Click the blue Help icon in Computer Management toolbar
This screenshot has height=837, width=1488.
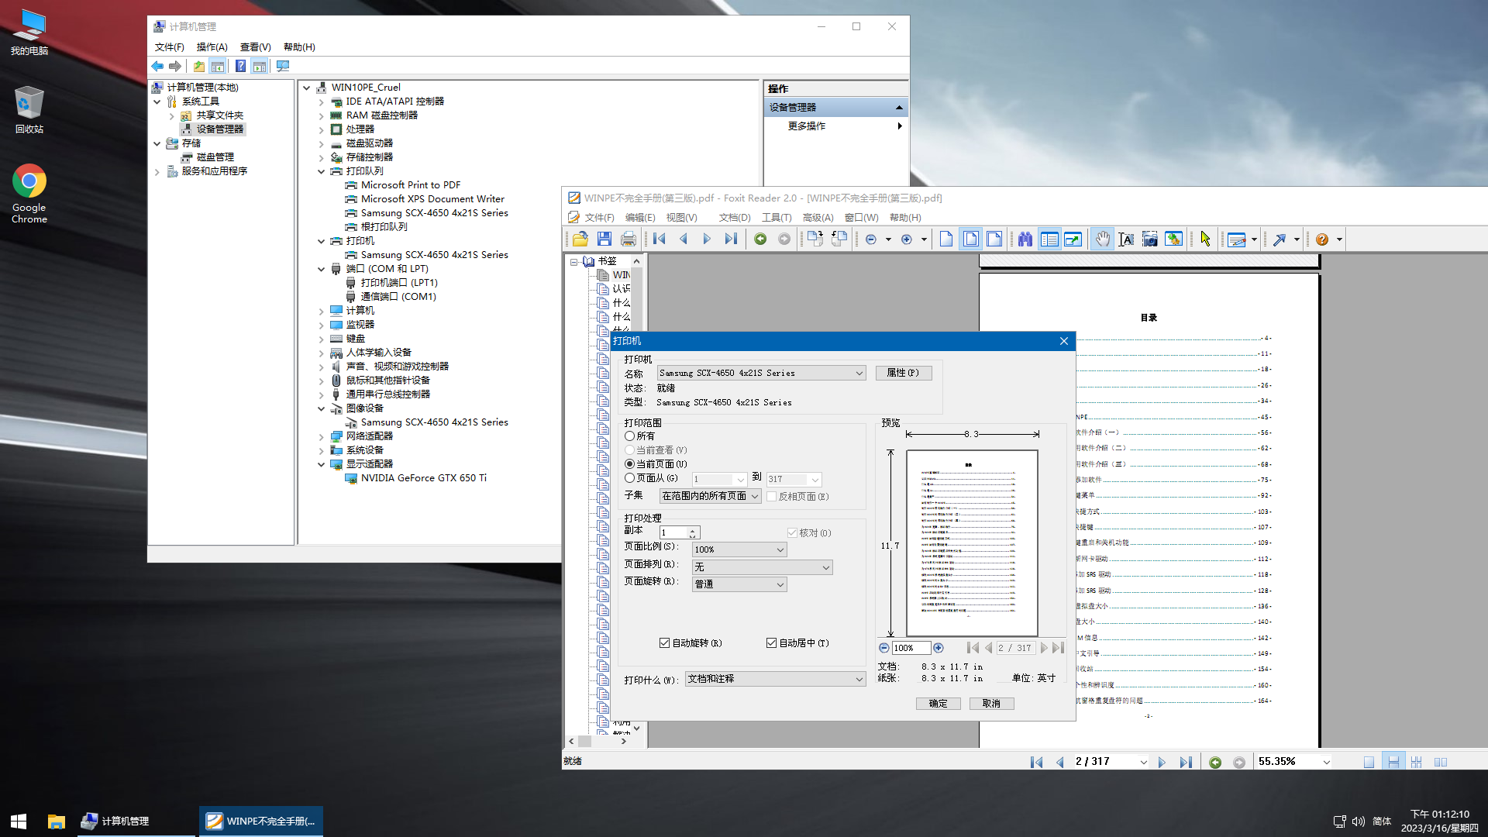pos(241,67)
